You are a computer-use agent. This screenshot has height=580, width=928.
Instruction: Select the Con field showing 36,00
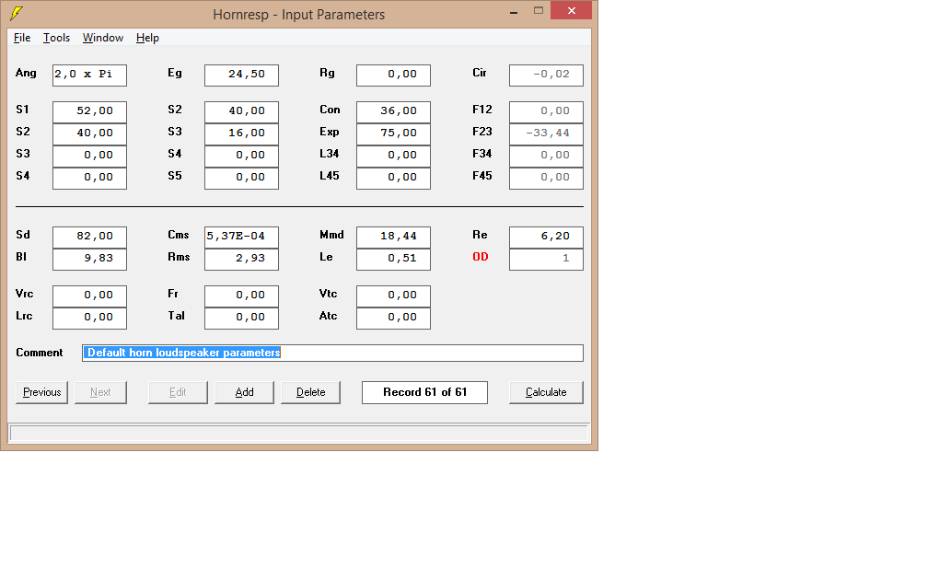click(x=394, y=112)
